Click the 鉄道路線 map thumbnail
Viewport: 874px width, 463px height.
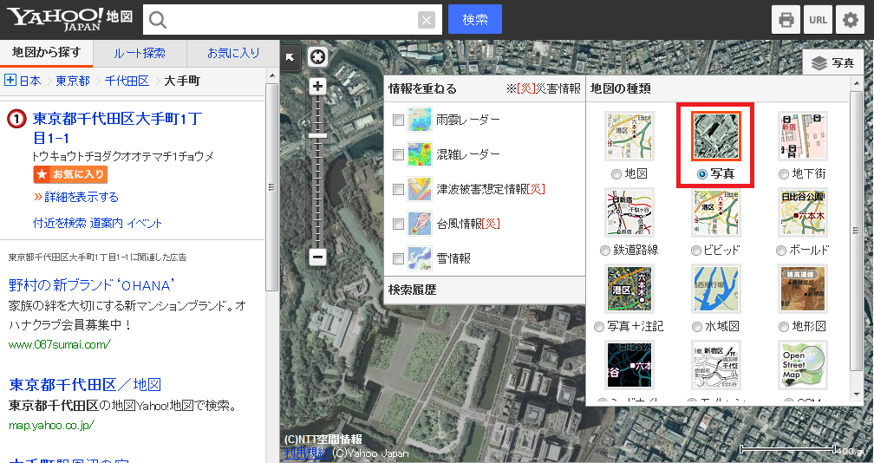(x=629, y=212)
